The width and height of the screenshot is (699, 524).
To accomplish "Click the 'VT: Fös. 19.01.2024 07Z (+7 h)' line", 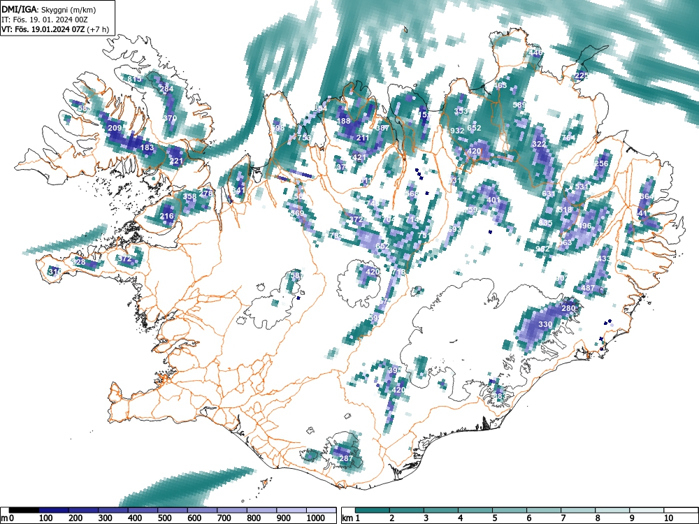I will coord(55,30).
